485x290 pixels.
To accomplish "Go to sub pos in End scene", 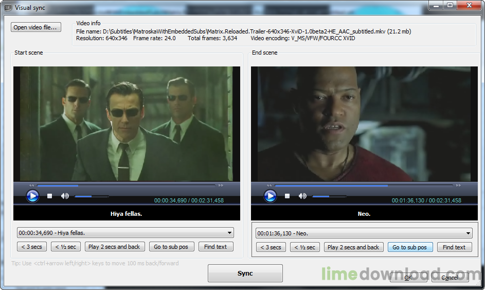I will click(410, 247).
